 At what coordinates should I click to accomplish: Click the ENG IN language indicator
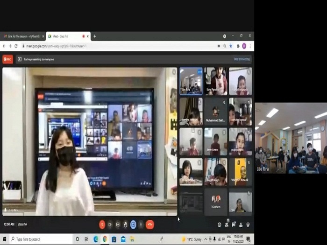click(x=229, y=239)
